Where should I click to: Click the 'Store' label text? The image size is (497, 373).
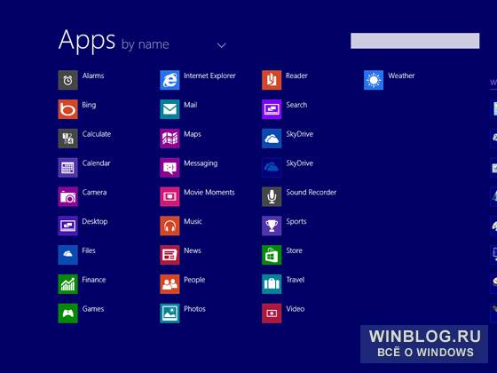click(x=294, y=250)
